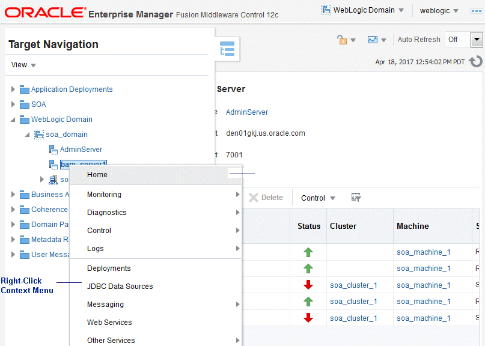Click the Status column header
This screenshot has height=346, width=485.
pos(309,226)
